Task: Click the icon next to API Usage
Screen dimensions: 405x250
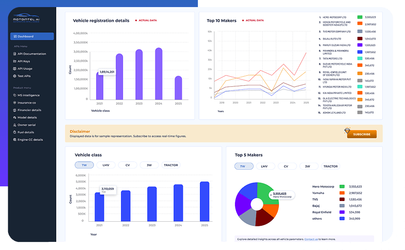Action: (x=15, y=69)
